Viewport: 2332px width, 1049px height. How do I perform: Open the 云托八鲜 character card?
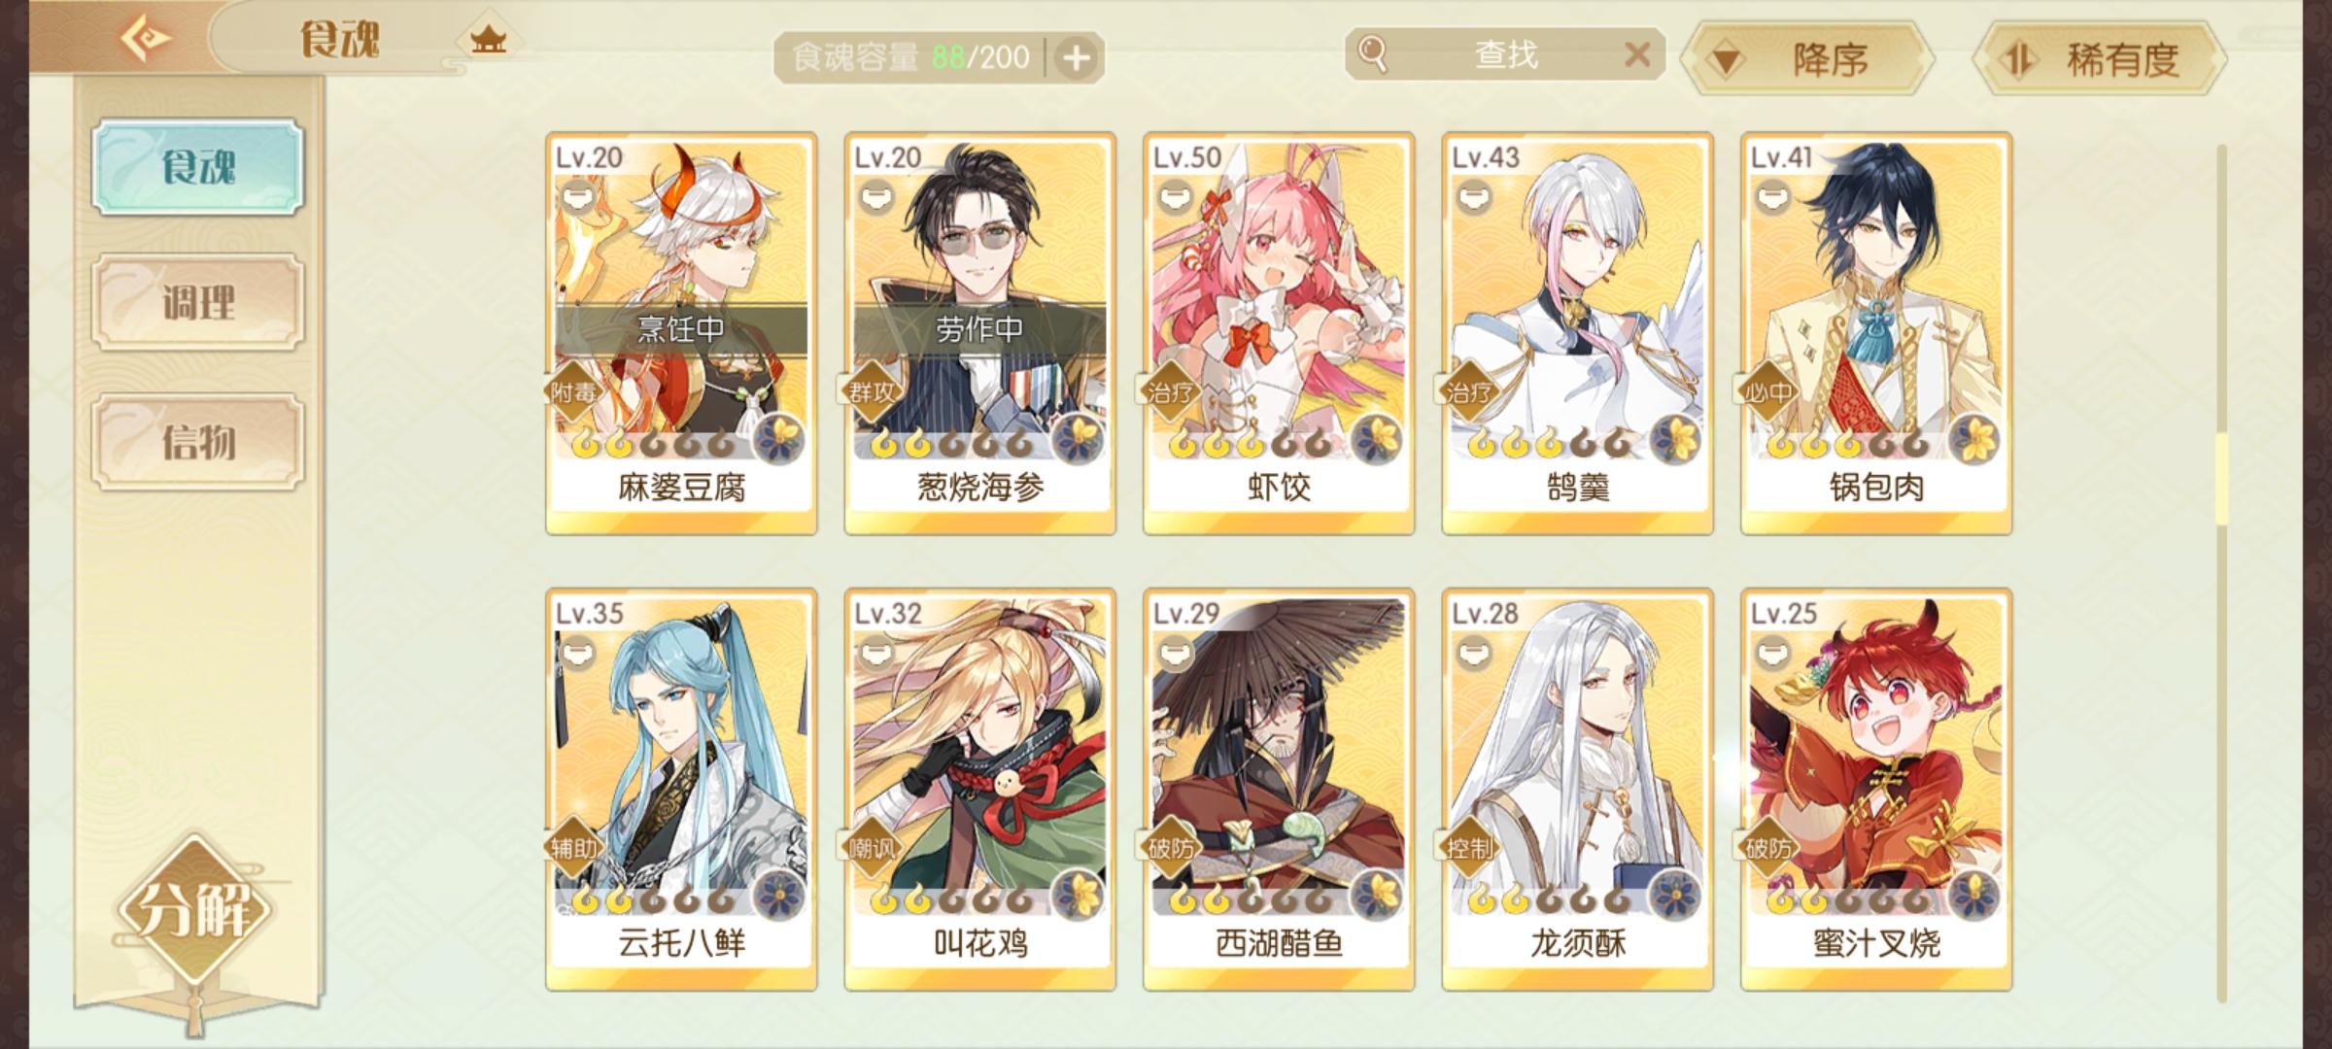pyautogui.click(x=681, y=789)
